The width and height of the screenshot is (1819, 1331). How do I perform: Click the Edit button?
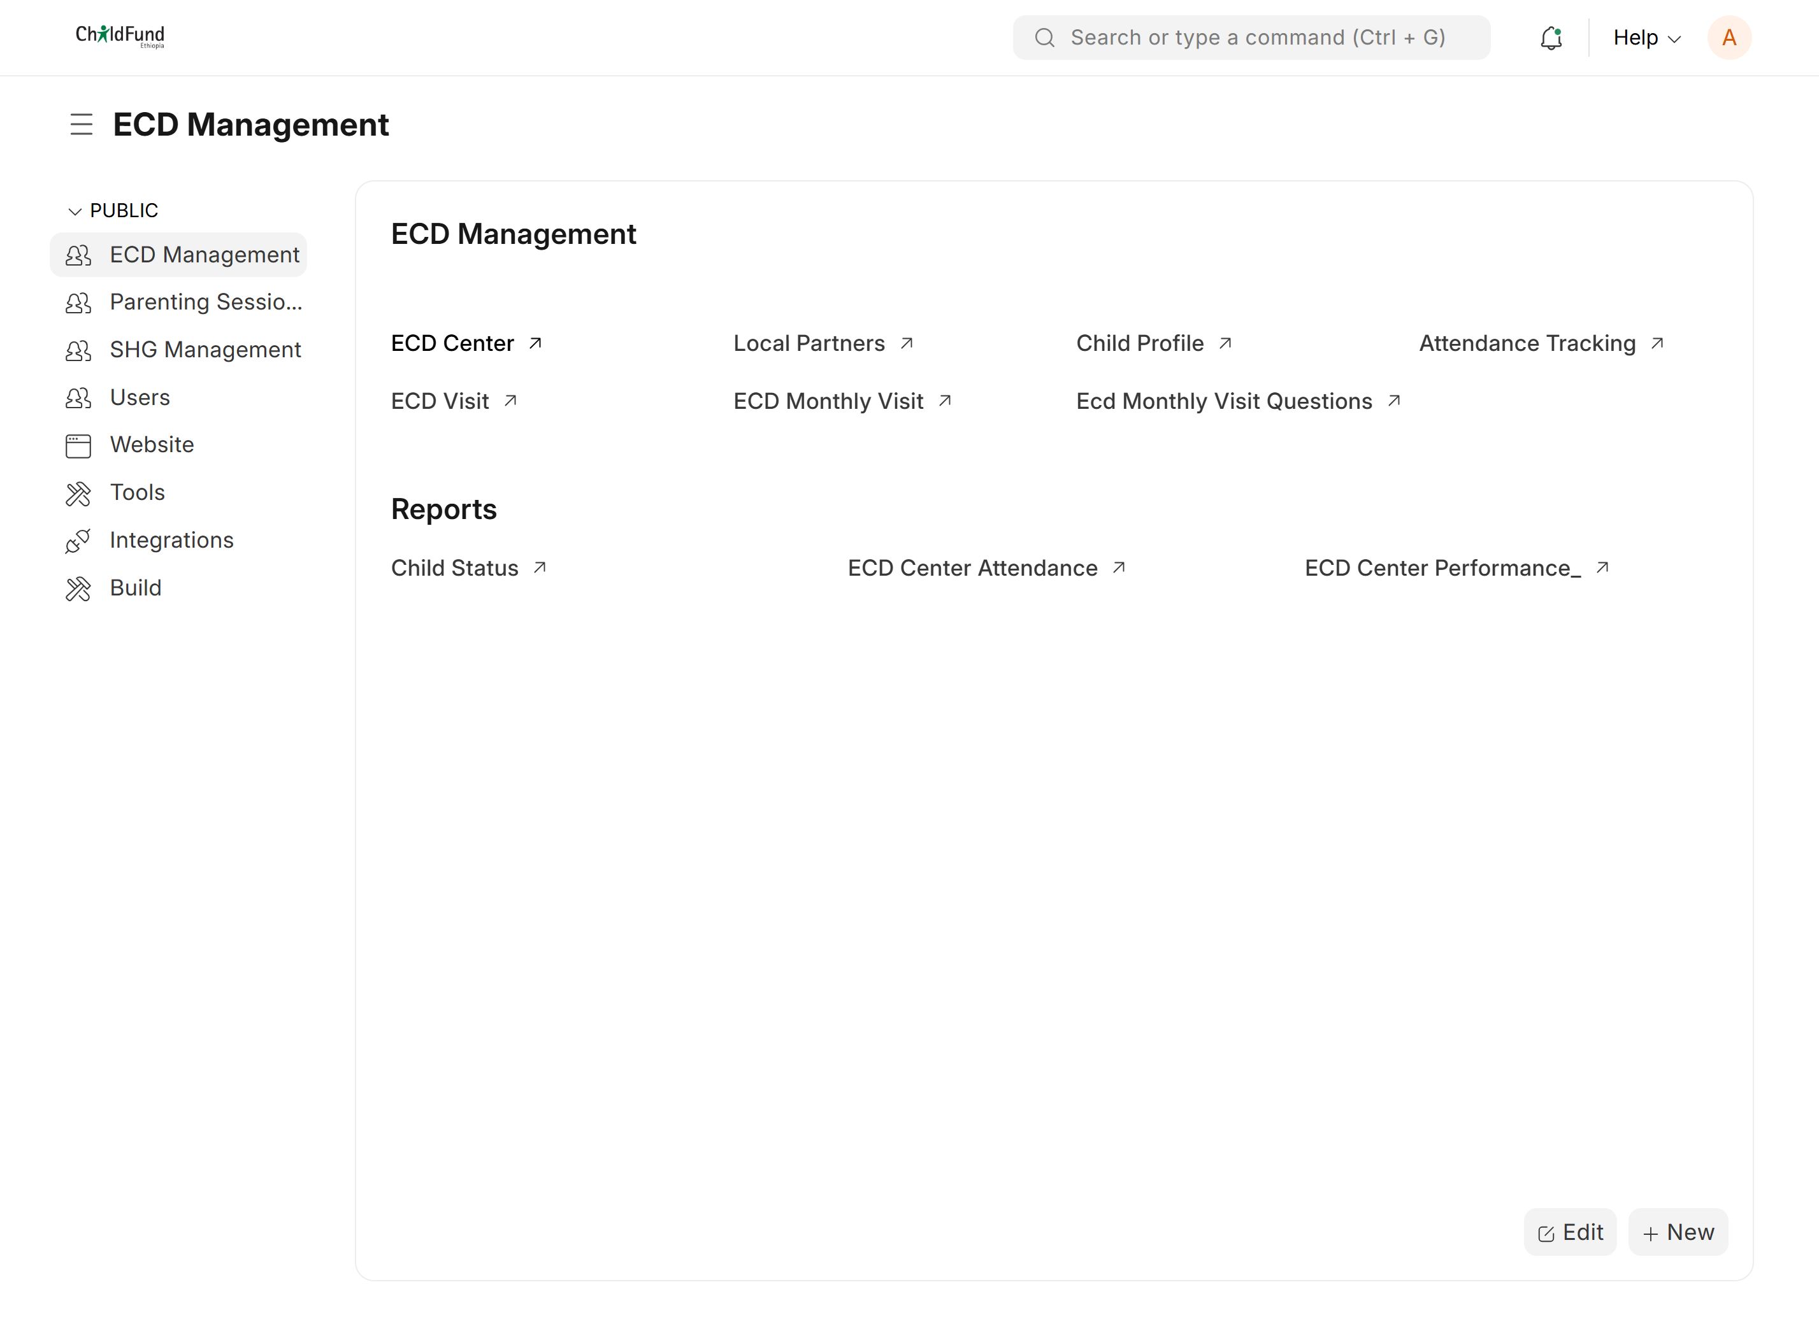click(1570, 1233)
